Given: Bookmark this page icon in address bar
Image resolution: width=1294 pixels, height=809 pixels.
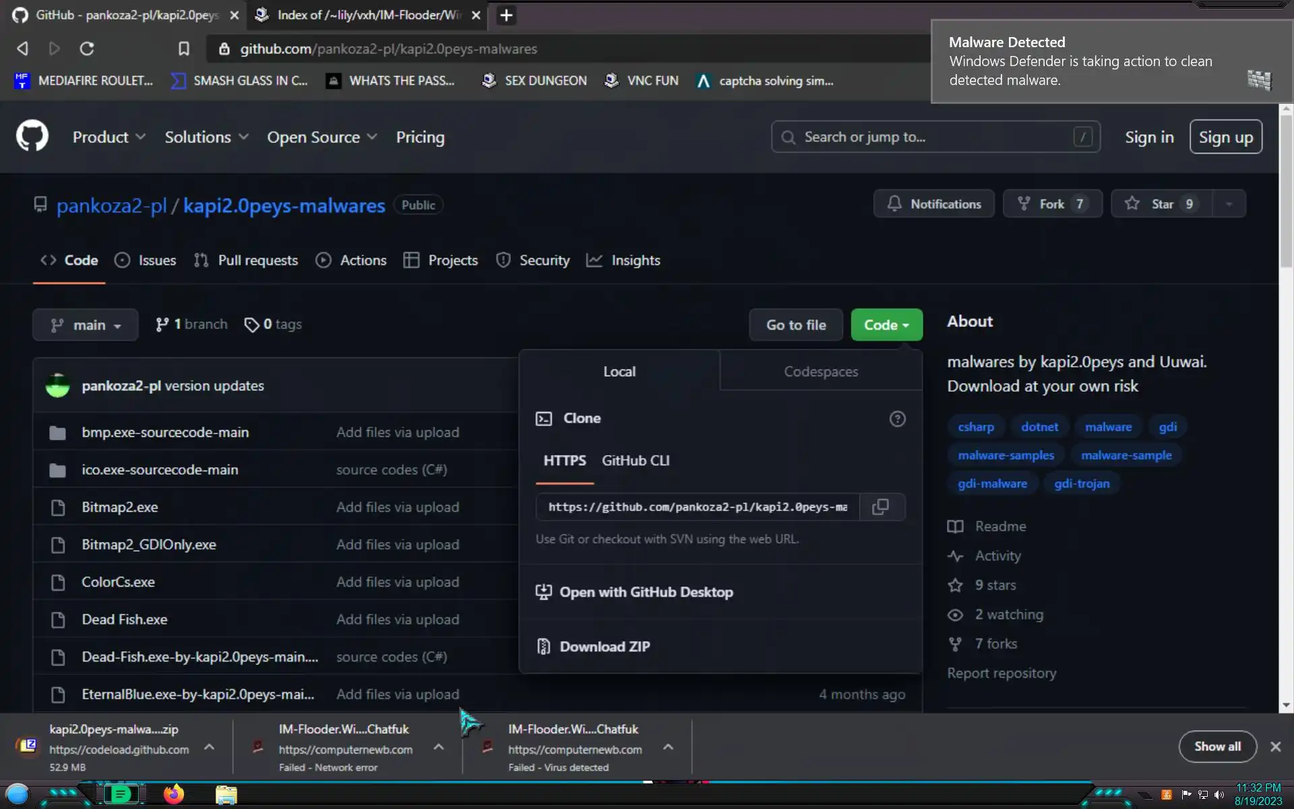Looking at the screenshot, I should click(183, 49).
